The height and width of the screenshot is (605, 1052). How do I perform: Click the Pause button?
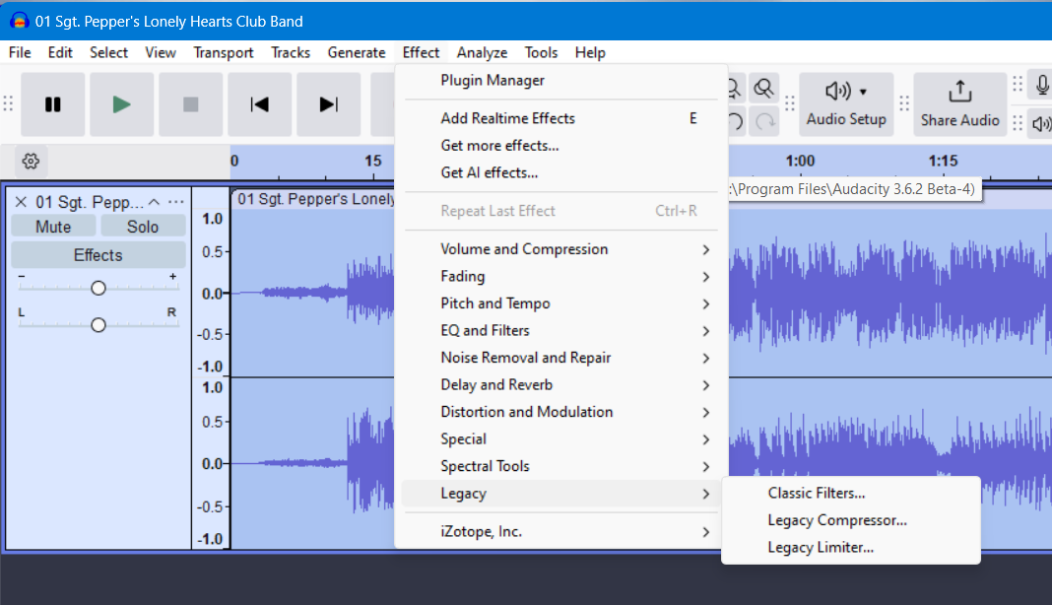click(53, 104)
